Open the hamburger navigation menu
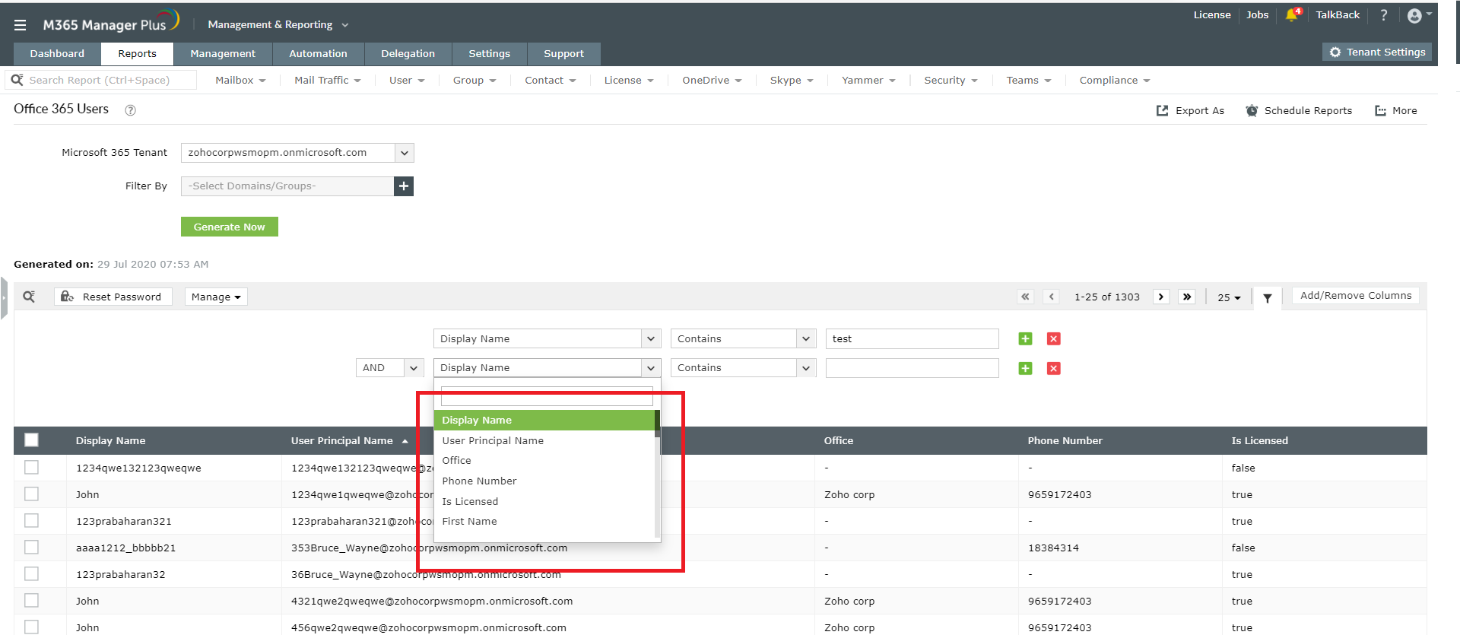Image resolution: width=1460 pixels, height=635 pixels. (21, 25)
